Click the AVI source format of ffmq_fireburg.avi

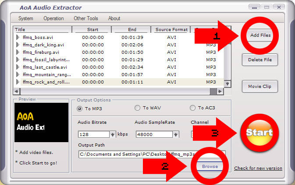[x=171, y=52]
